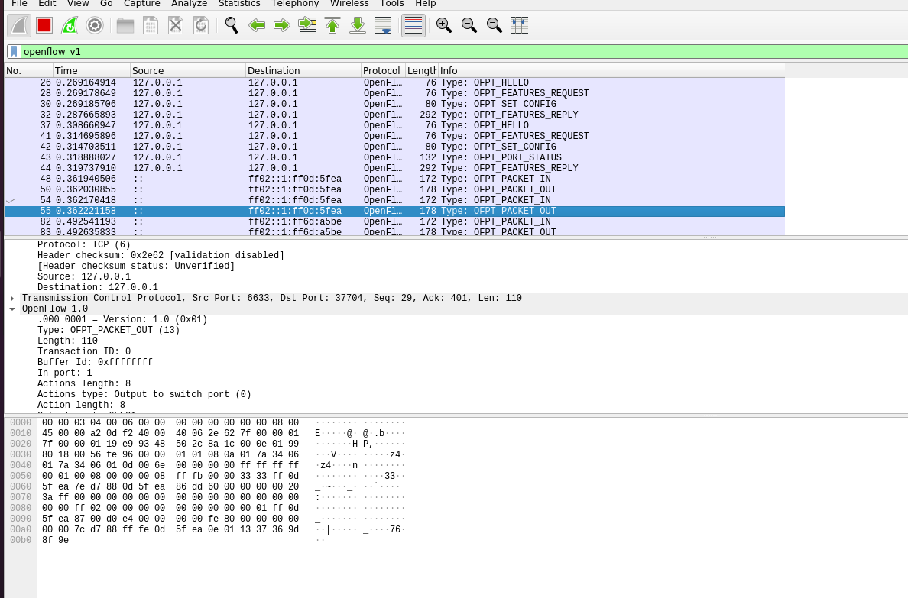Sort by the Source column header

point(188,70)
